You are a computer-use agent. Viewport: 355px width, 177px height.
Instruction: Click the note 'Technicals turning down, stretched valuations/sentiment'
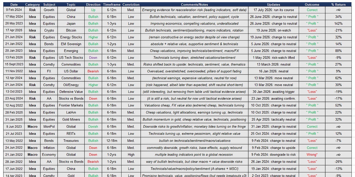pos(194,57)
